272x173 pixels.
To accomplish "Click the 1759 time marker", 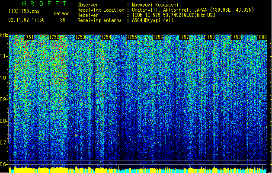I will click(236, 37).
